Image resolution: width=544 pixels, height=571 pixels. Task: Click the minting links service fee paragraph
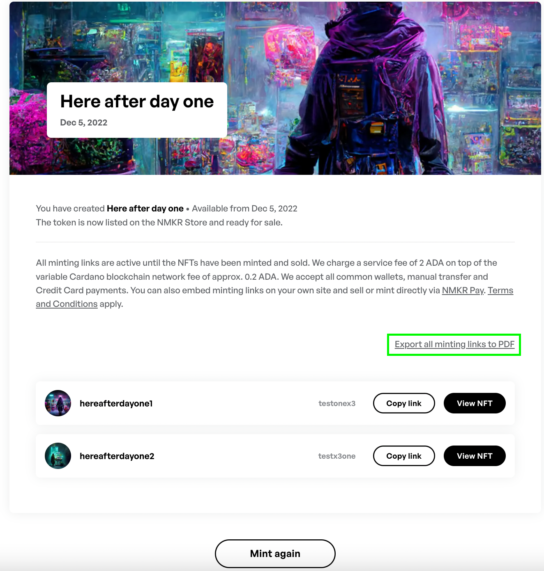[275, 283]
